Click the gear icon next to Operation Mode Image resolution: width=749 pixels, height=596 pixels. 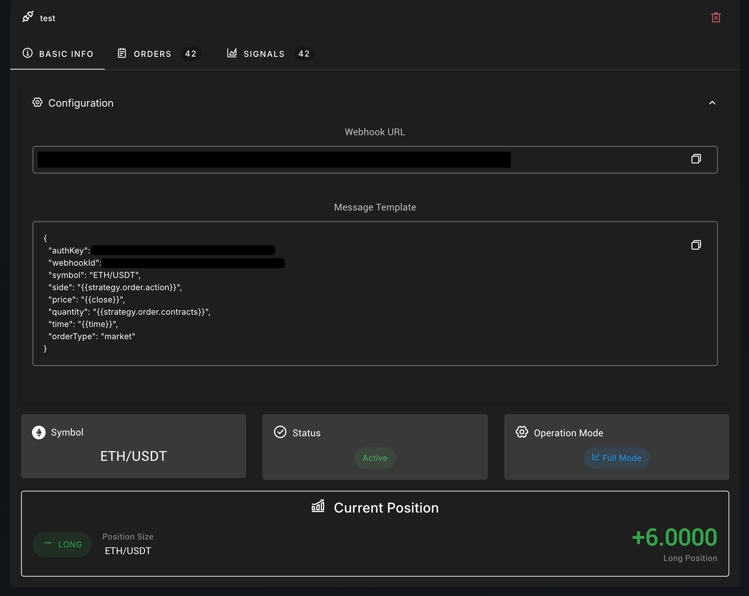coord(522,432)
